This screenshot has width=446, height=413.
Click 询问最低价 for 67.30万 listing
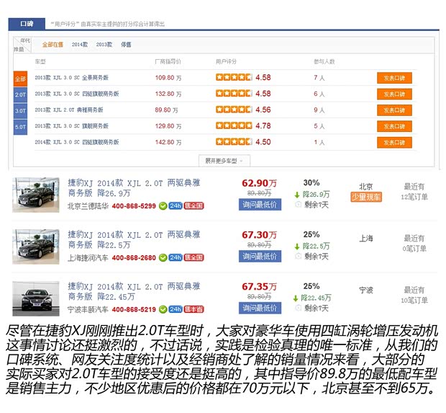point(260,257)
